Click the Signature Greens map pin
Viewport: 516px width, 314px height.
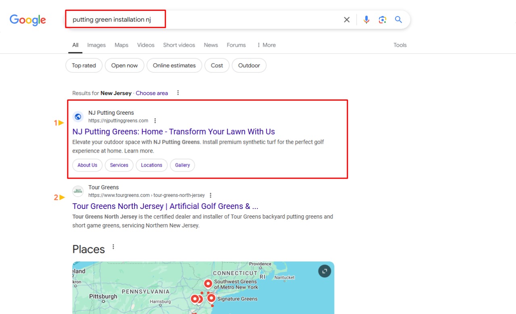pos(211,298)
